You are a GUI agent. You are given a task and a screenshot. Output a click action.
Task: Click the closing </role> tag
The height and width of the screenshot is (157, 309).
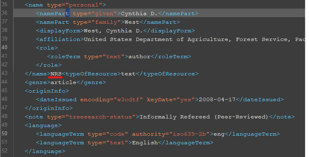click(49, 65)
